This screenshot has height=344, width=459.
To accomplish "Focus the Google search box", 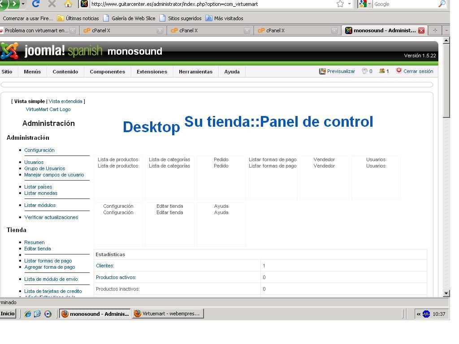I will [x=405, y=4].
